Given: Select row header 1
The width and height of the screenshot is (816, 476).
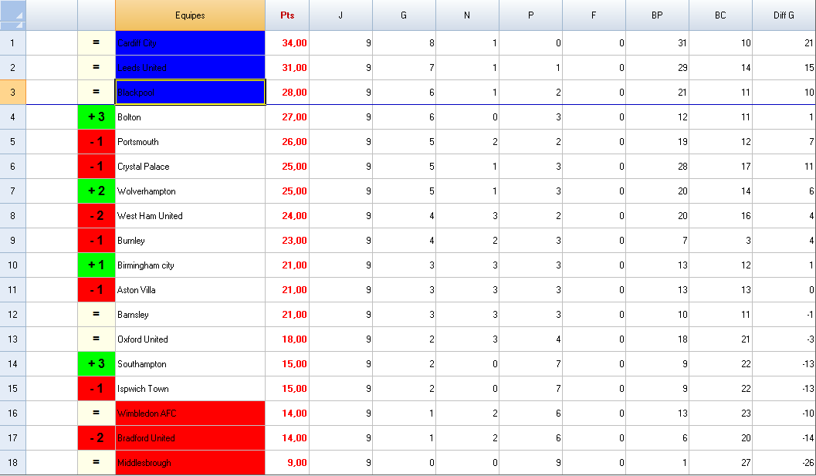Looking at the screenshot, I should coord(13,42).
